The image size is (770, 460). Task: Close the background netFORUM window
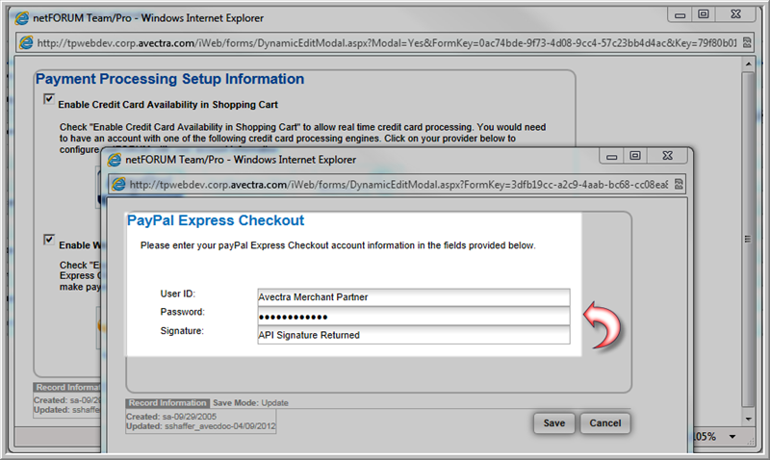[x=735, y=14]
